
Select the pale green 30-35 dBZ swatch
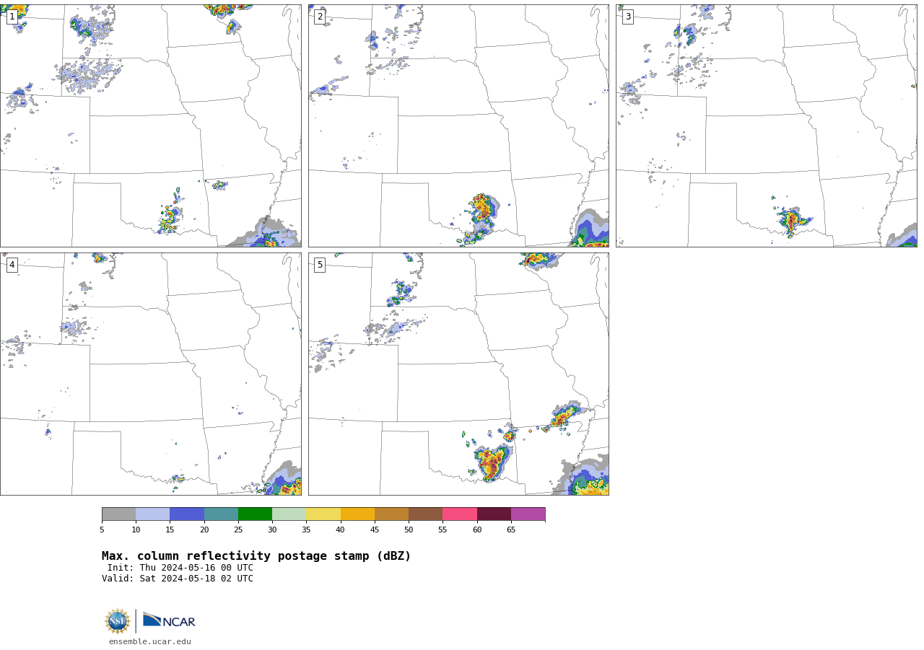(x=289, y=514)
